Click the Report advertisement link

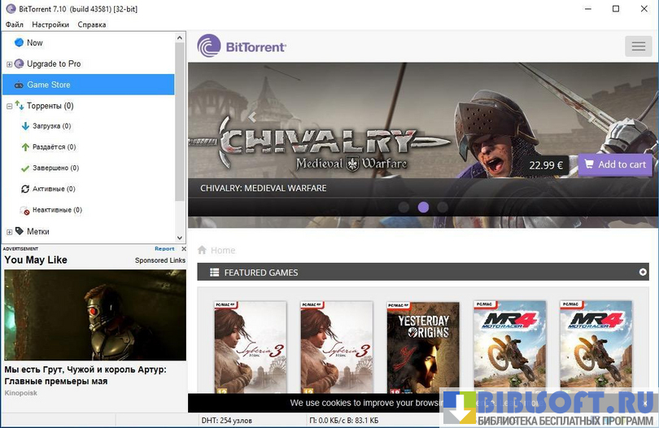164,249
